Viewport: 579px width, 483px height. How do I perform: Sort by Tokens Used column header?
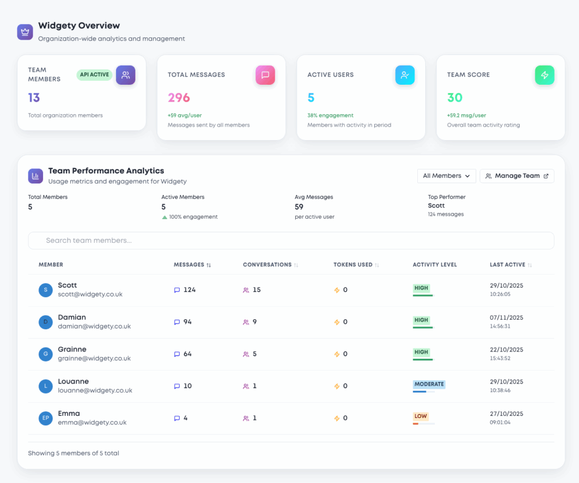(356, 264)
